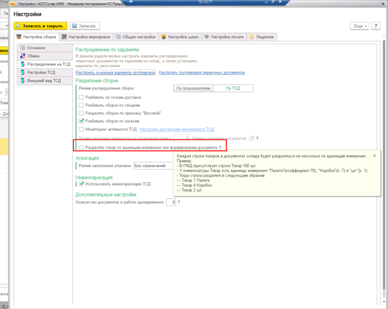This screenshot has width=388, height=309.
Task: Open the 'Основное' section in sidebar
Action: coord(45,48)
